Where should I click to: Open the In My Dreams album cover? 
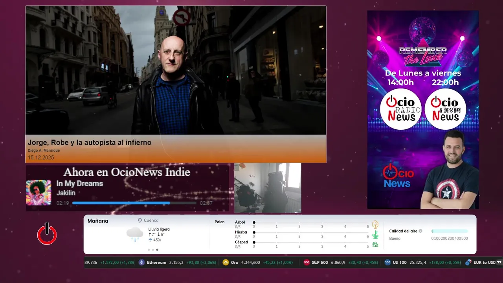coord(39,193)
